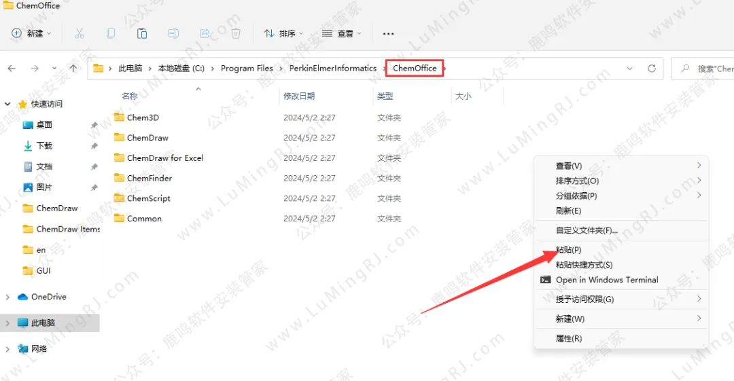The width and height of the screenshot is (734, 381).
Task: Click the Share icon in toolbar
Action: [x=205, y=33]
